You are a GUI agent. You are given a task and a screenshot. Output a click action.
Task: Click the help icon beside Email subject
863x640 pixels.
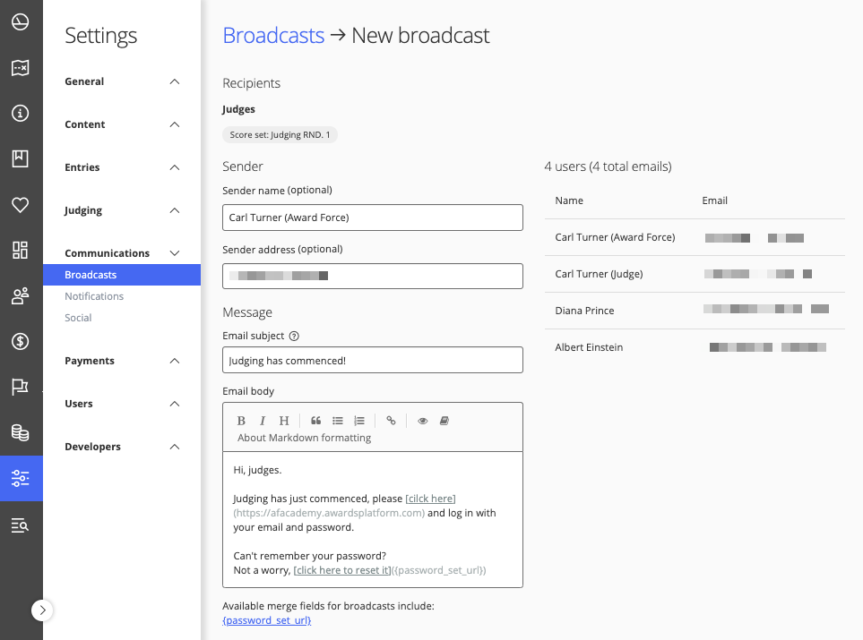[x=294, y=337]
